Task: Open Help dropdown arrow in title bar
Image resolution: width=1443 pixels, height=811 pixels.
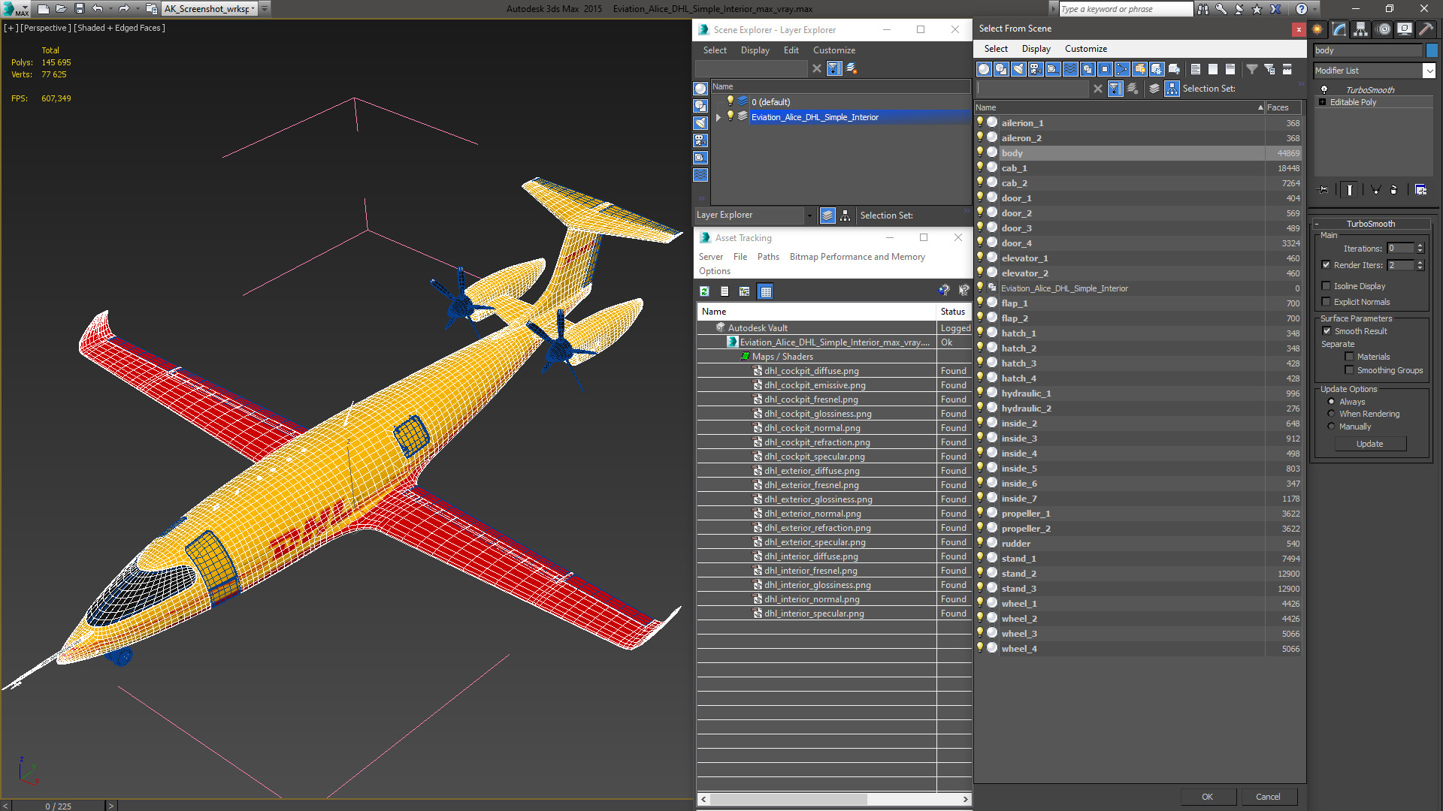Action: tap(1314, 9)
